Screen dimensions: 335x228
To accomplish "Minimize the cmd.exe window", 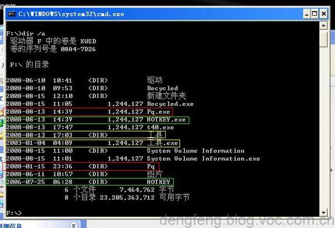I will [307, 14].
